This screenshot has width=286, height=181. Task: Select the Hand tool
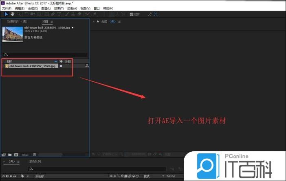(x=12, y=14)
